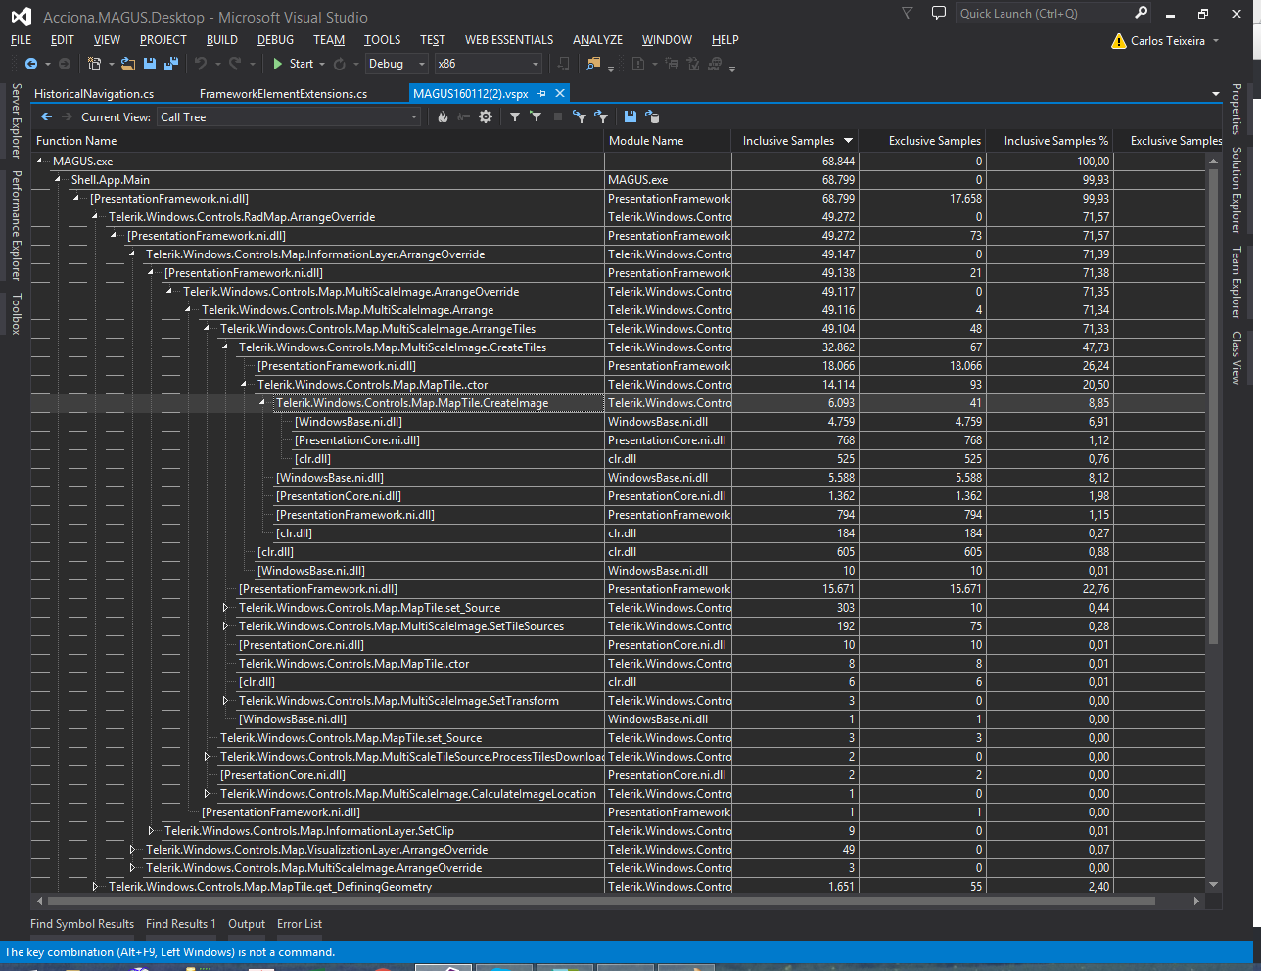Viewport: 1261px width, 971px height.
Task: Open the ANALYZE menu
Action: click(597, 40)
